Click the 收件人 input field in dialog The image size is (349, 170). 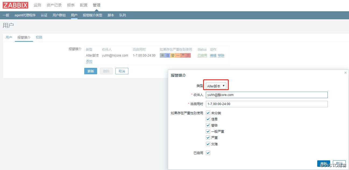click(x=267, y=95)
